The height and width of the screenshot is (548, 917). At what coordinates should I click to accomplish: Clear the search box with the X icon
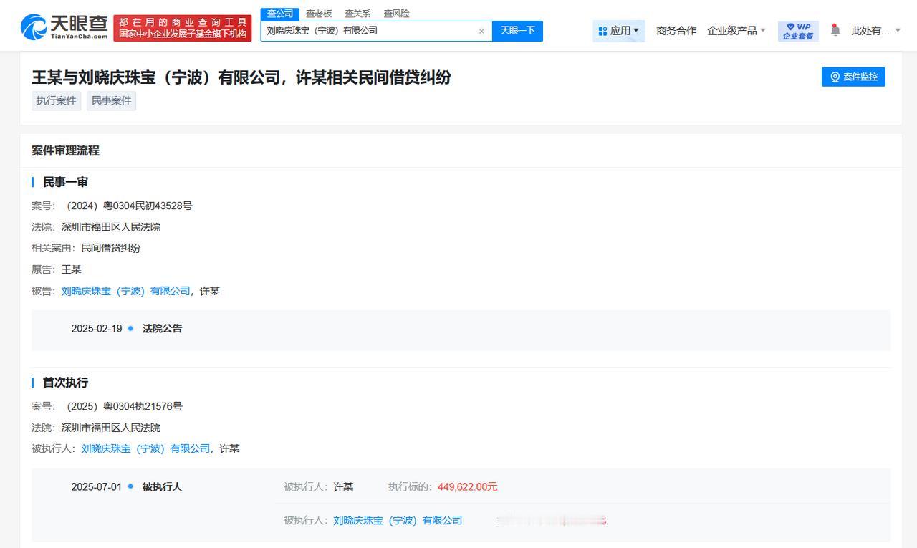point(481,31)
